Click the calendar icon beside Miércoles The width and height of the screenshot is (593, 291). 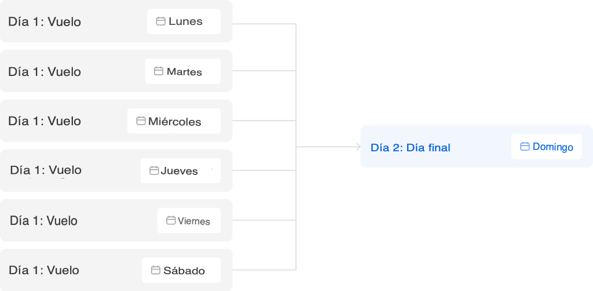141,121
